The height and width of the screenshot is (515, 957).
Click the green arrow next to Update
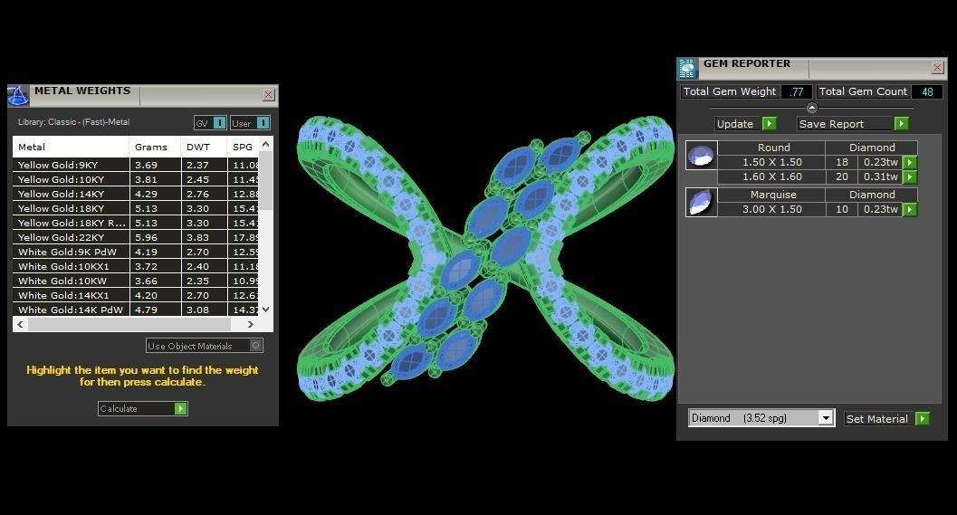[769, 124]
